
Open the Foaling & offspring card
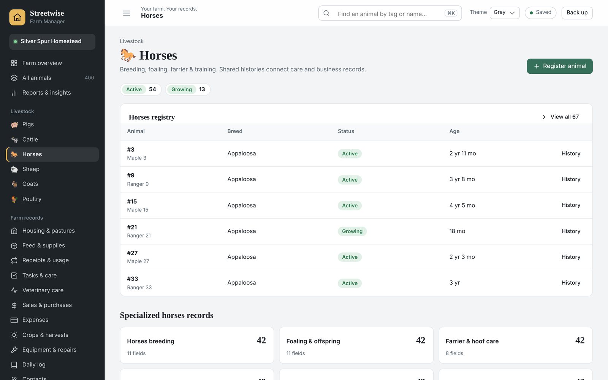[356, 345]
